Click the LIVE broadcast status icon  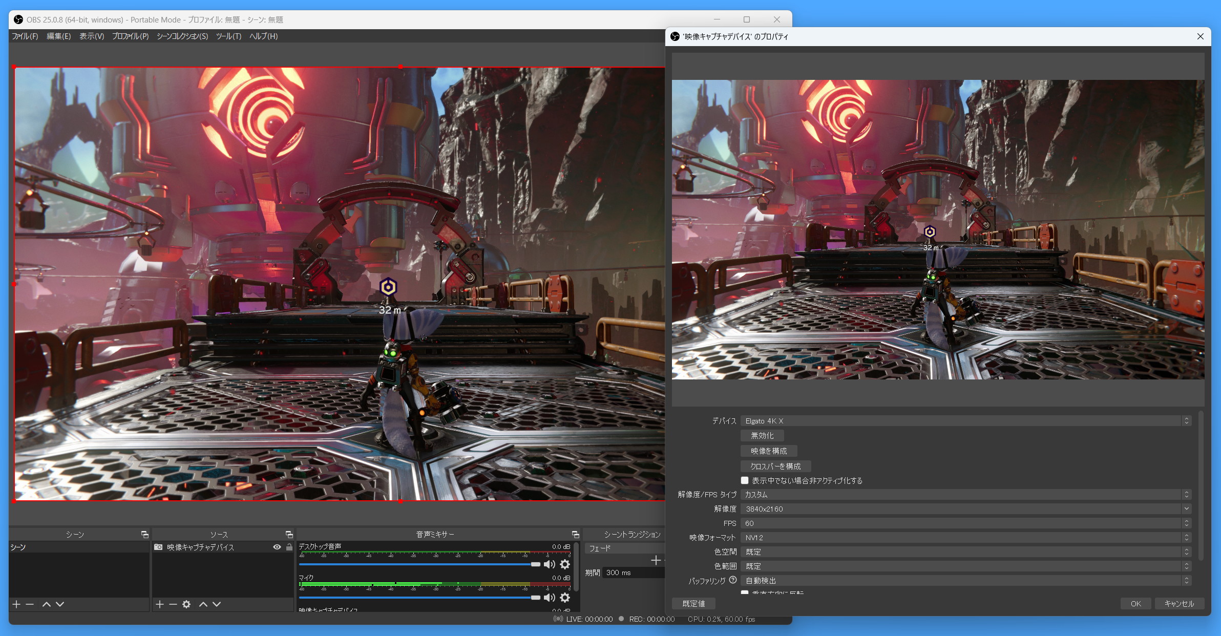[558, 619]
